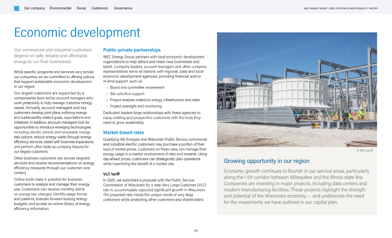Open the Our company section

click(x=34, y=8)
